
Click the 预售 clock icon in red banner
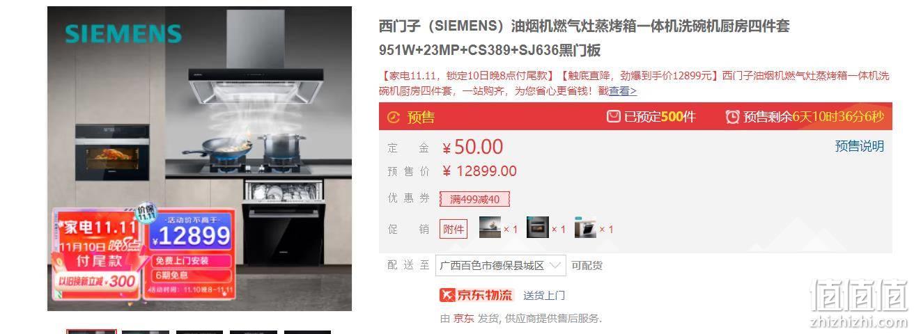coord(394,117)
